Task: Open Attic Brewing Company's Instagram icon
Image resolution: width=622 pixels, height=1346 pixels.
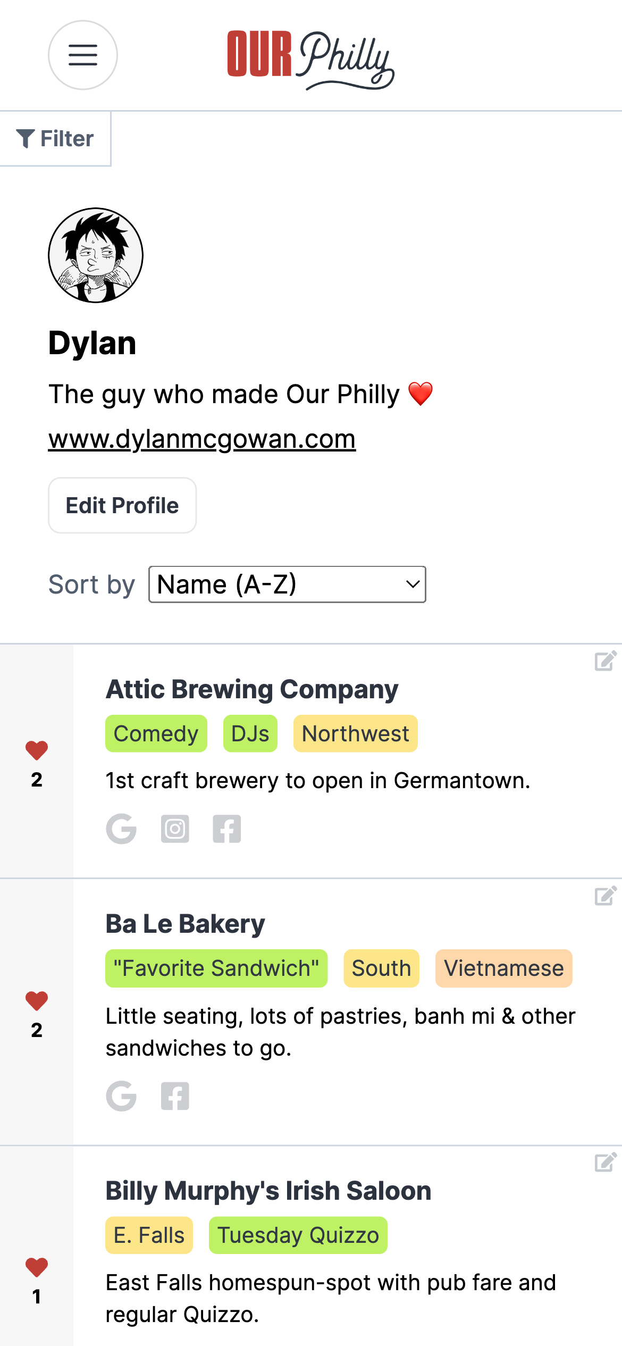Action: click(x=175, y=829)
